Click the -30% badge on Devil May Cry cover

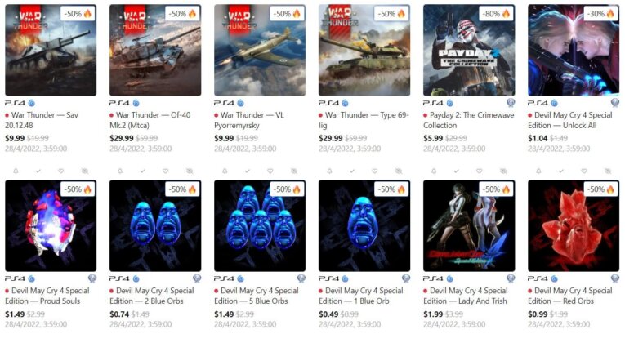(x=601, y=14)
